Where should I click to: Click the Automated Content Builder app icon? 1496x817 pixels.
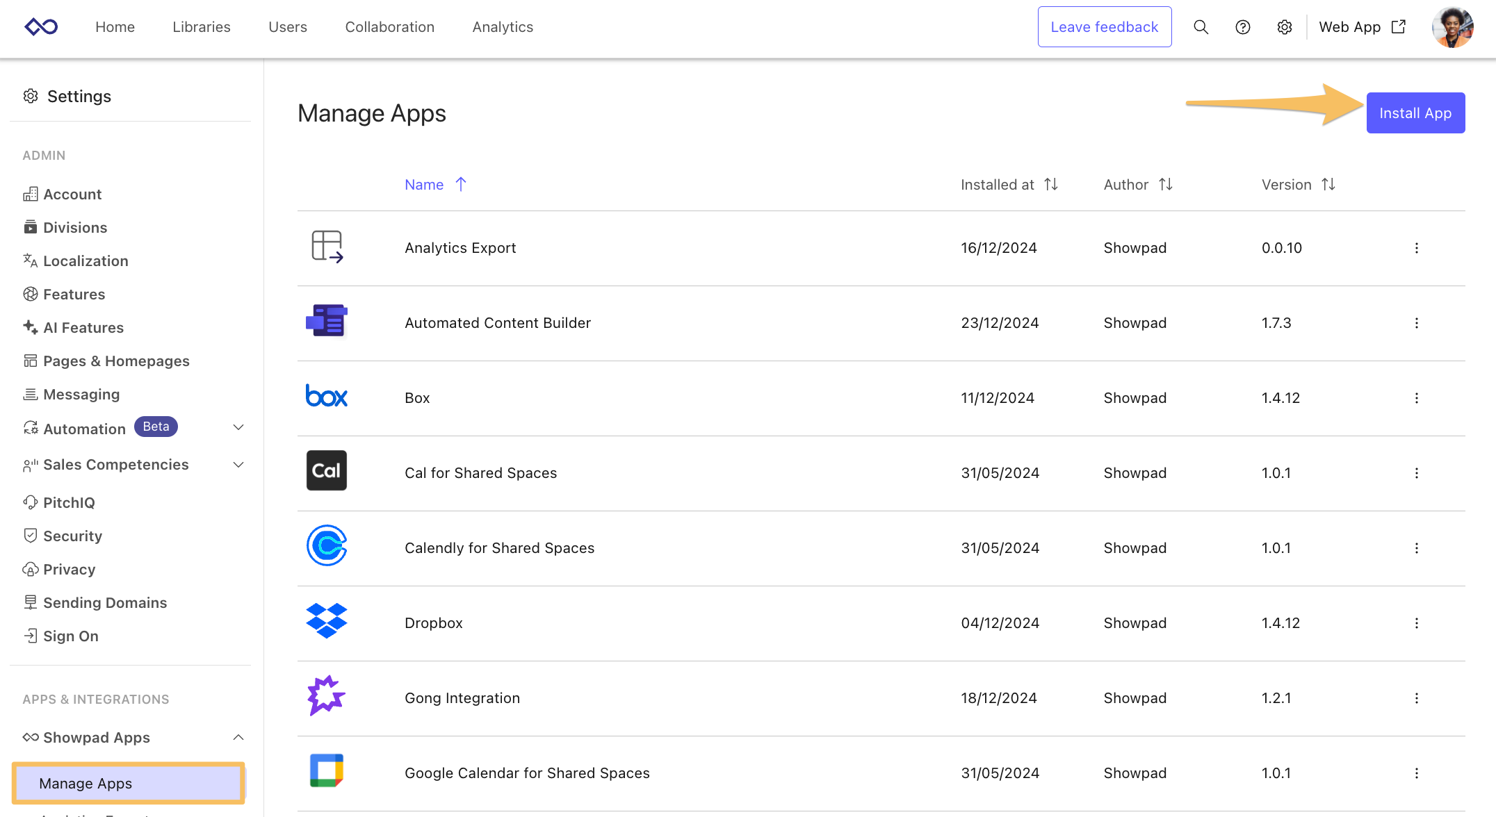tap(327, 321)
